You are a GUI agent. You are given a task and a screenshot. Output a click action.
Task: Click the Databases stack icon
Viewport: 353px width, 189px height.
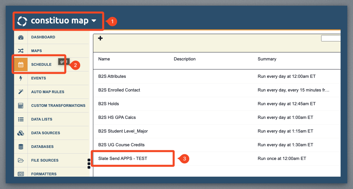[21, 147]
